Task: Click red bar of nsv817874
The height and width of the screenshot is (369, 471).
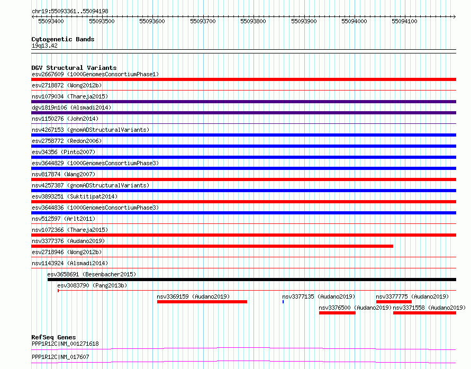Action: click(243, 179)
